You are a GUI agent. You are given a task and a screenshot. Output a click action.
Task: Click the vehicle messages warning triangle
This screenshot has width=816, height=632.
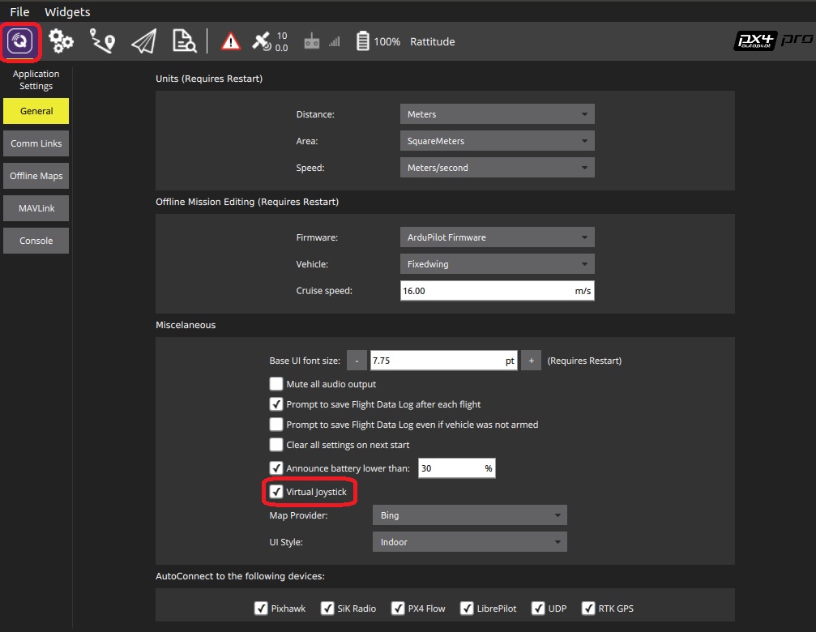[231, 41]
